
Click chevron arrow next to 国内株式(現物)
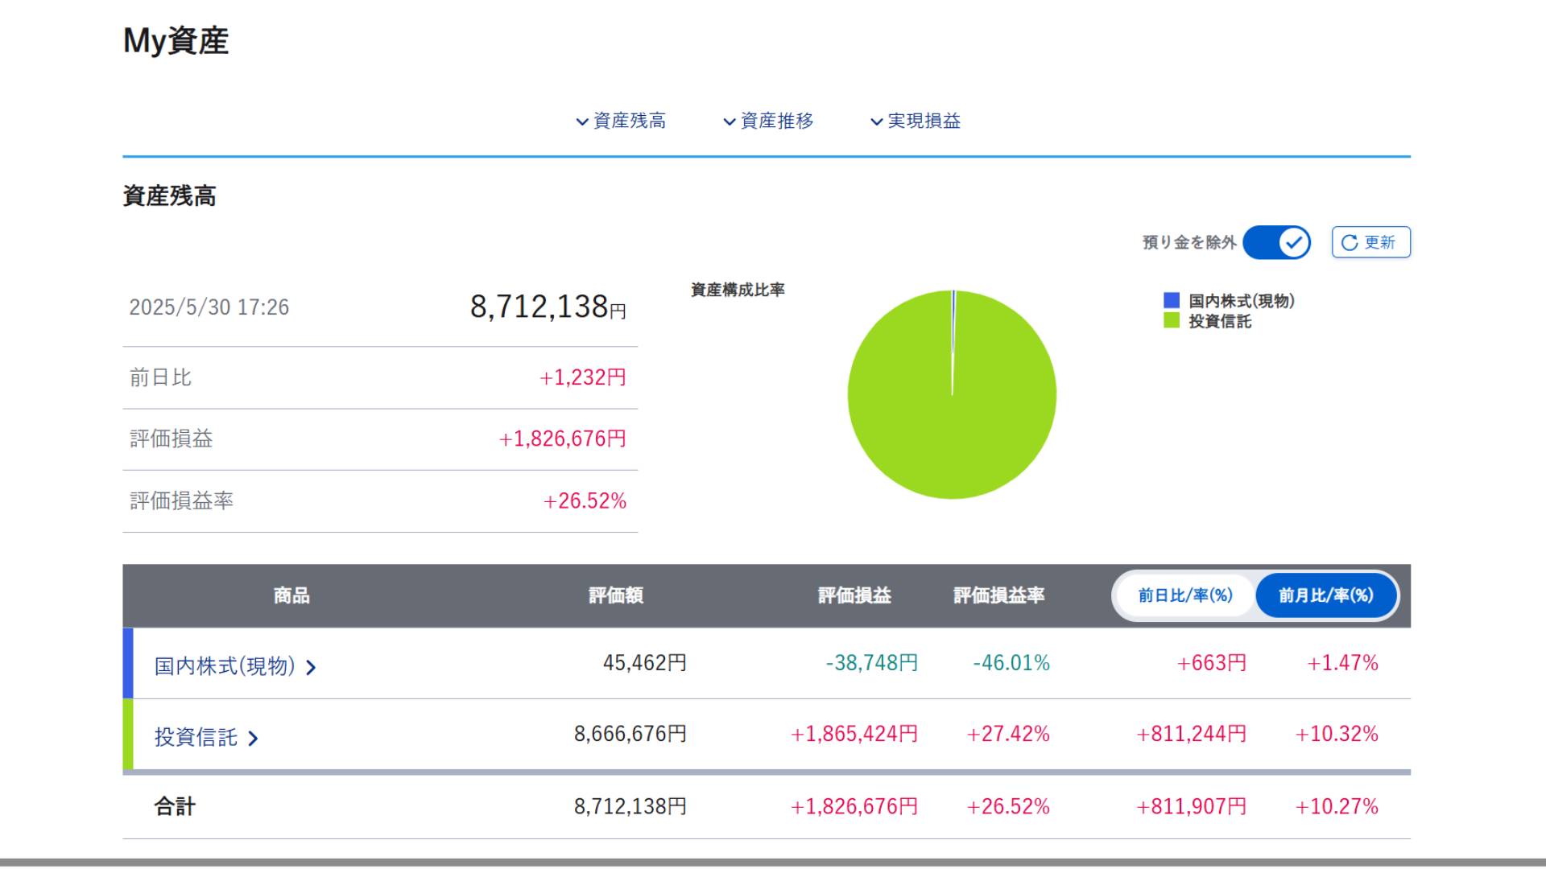311,667
